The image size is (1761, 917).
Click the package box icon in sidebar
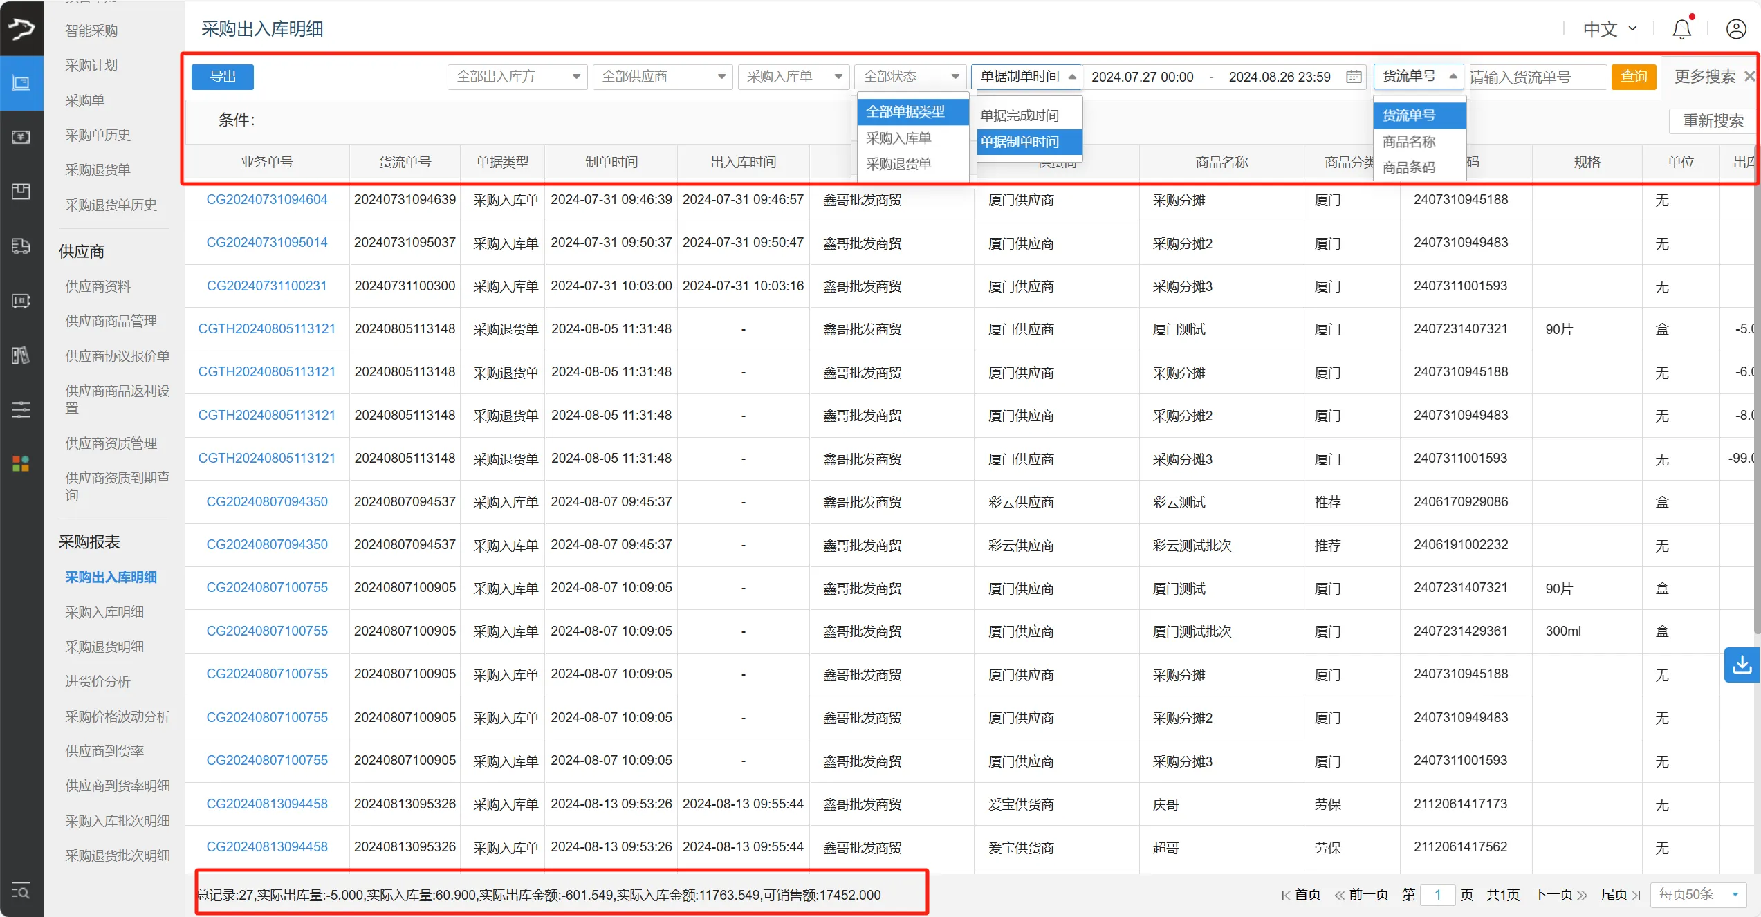[21, 192]
